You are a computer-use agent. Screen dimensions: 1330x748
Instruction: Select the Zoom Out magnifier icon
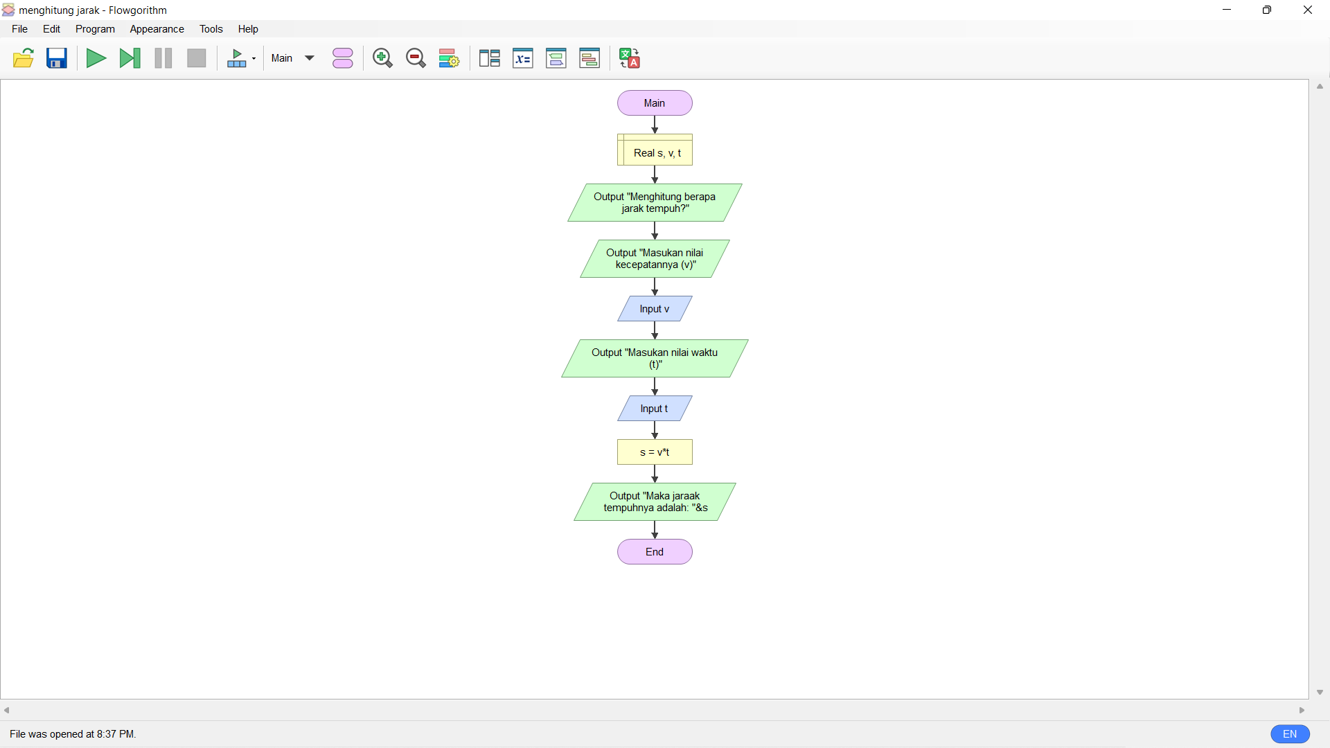coord(416,58)
